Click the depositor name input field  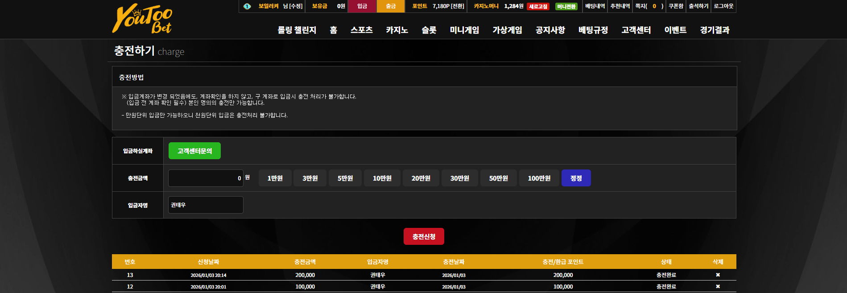(x=206, y=205)
